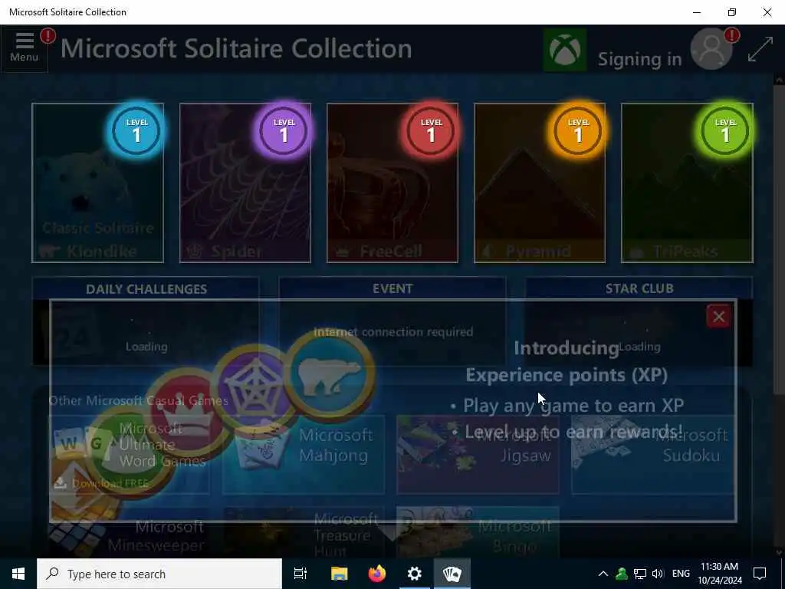Open Task View from the taskbar
Screen dimensions: 785x589
coord(301,574)
